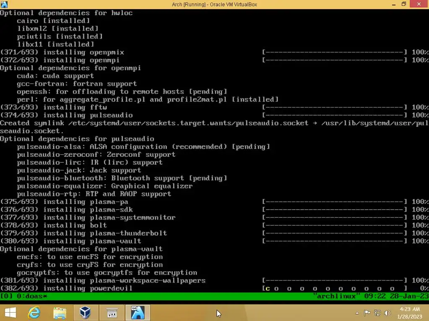Click the tmux window label 0:doas*

point(32,296)
